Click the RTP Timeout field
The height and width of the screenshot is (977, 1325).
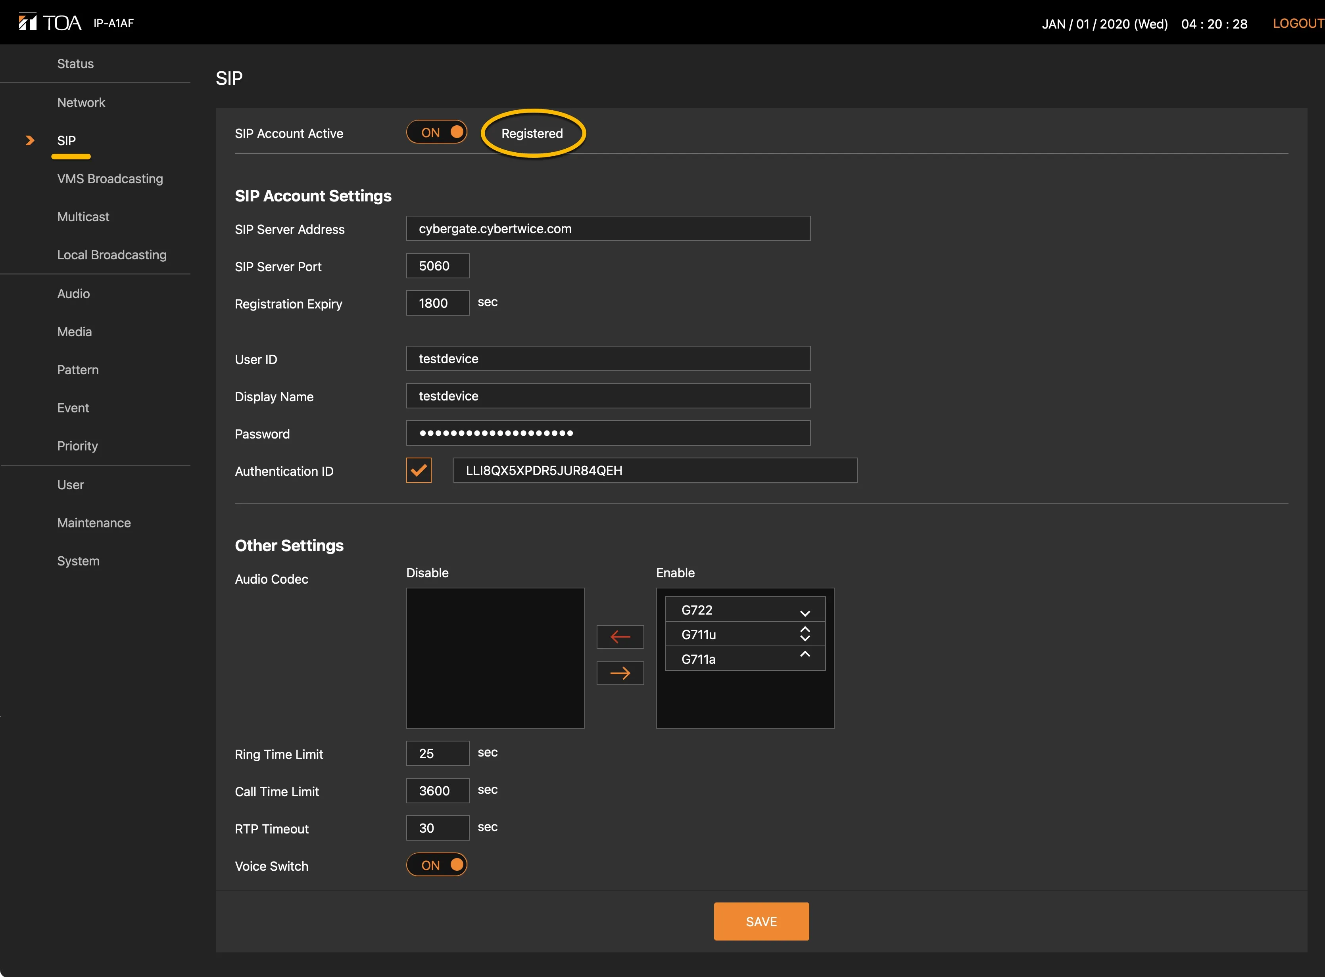click(437, 828)
